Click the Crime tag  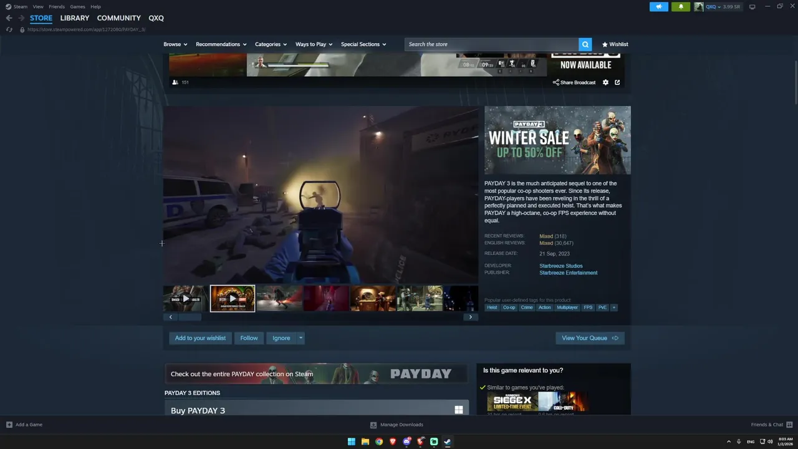527,307
